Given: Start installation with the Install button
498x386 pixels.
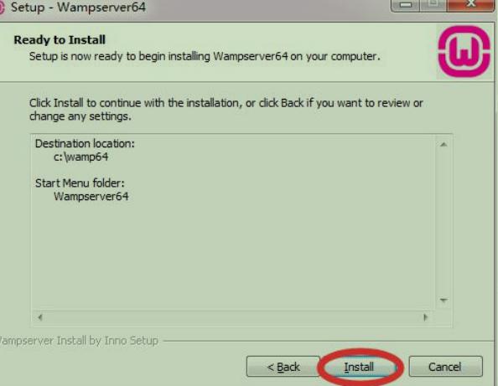Looking at the screenshot, I should click(359, 367).
